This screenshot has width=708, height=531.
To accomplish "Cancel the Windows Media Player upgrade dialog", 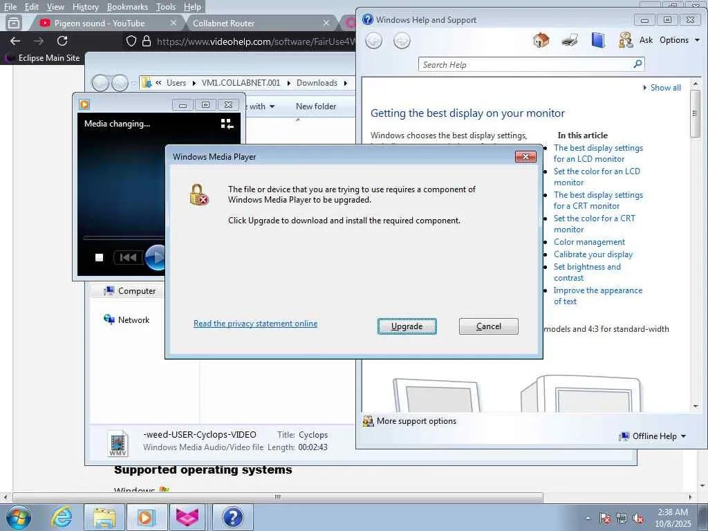I will pos(489,326).
